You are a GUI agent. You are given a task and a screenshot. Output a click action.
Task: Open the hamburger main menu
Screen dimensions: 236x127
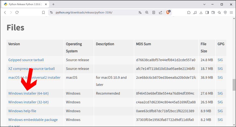(231, 12)
